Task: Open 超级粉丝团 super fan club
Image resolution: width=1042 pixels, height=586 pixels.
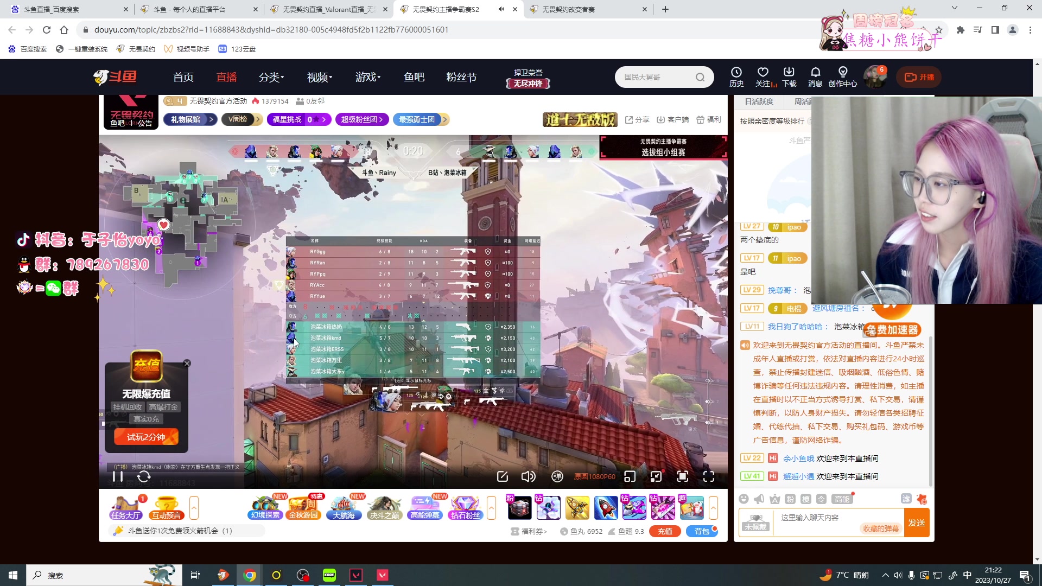Action: [362, 119]
